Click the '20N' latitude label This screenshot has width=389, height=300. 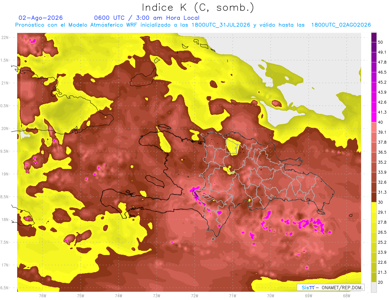click(5, 128)
